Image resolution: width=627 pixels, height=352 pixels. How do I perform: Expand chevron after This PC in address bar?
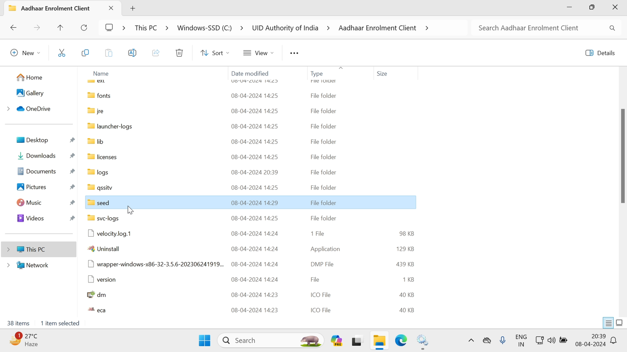click(167, 28)
